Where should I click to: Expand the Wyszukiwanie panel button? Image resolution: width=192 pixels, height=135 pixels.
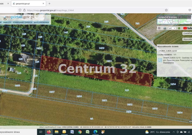click(x=187, y=39)
